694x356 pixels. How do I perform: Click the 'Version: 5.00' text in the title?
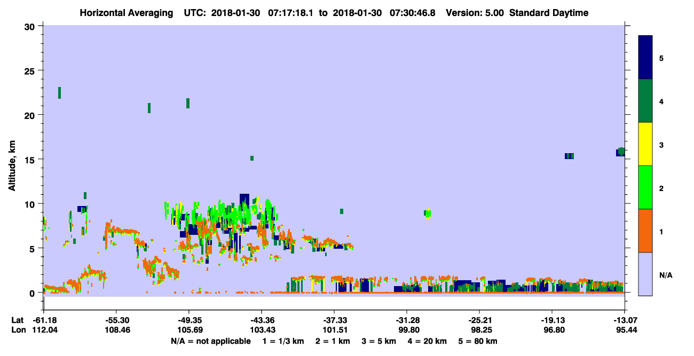(x=476, y=13)
